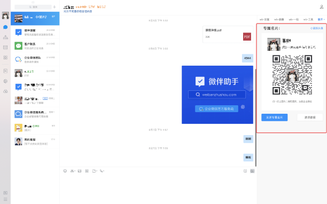Focus the search field above chat list
This screenshot has height=204, width=327.
(x=33, y=7)
